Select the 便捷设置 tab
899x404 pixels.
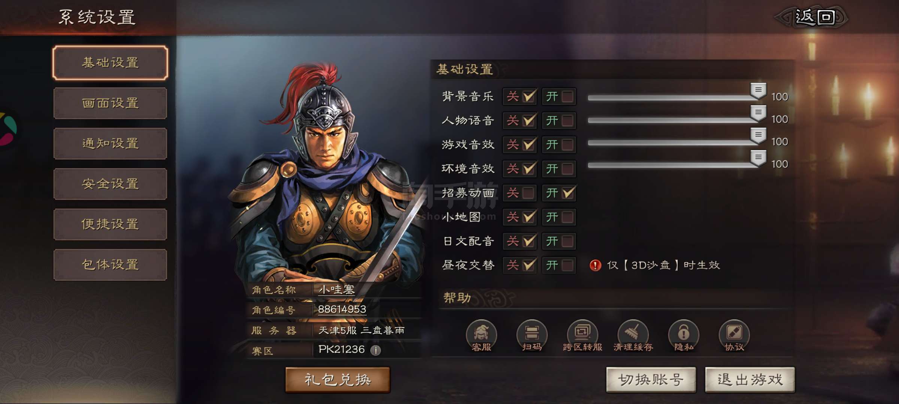(110, 224)
